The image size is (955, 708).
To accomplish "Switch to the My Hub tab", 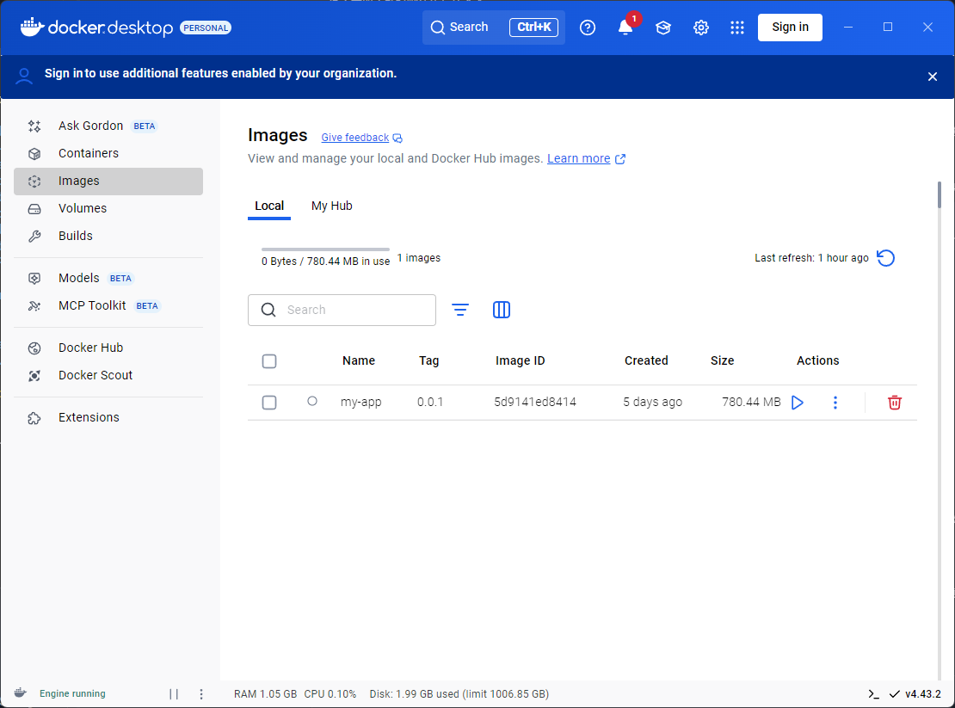I will pos(331,206).
